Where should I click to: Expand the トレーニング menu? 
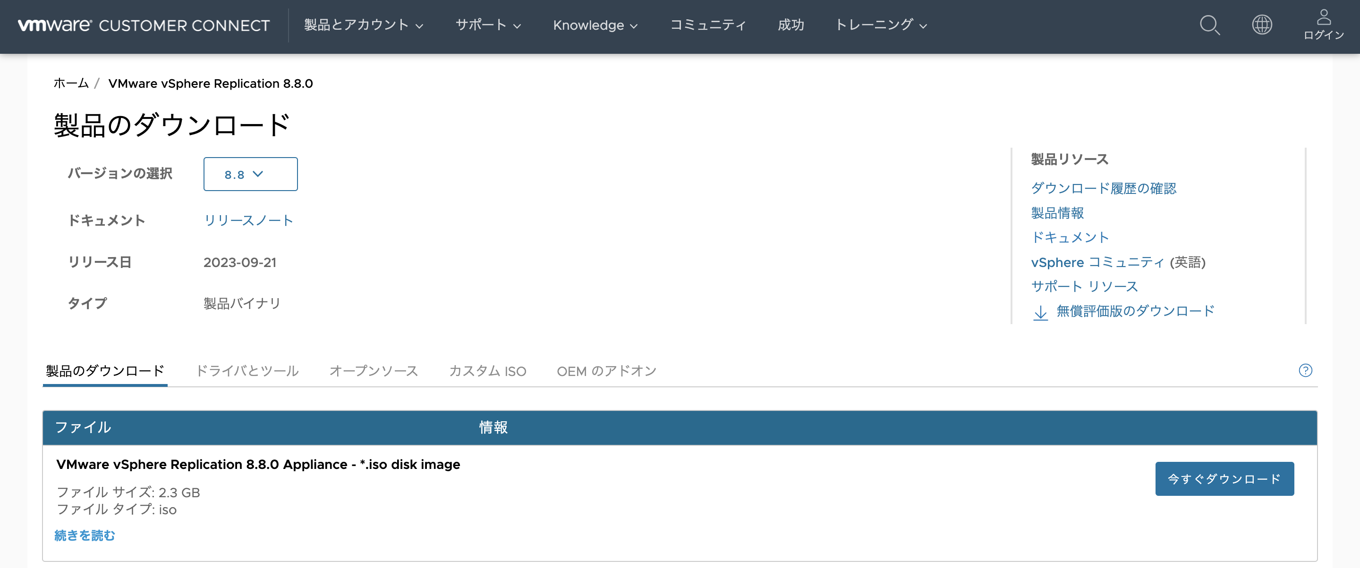click(x=881, y=25)
